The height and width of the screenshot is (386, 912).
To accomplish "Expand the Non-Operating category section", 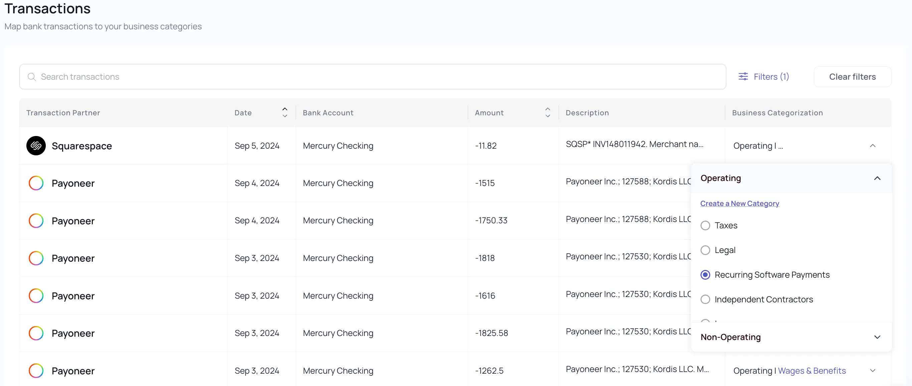I will (x=877, y=337).
